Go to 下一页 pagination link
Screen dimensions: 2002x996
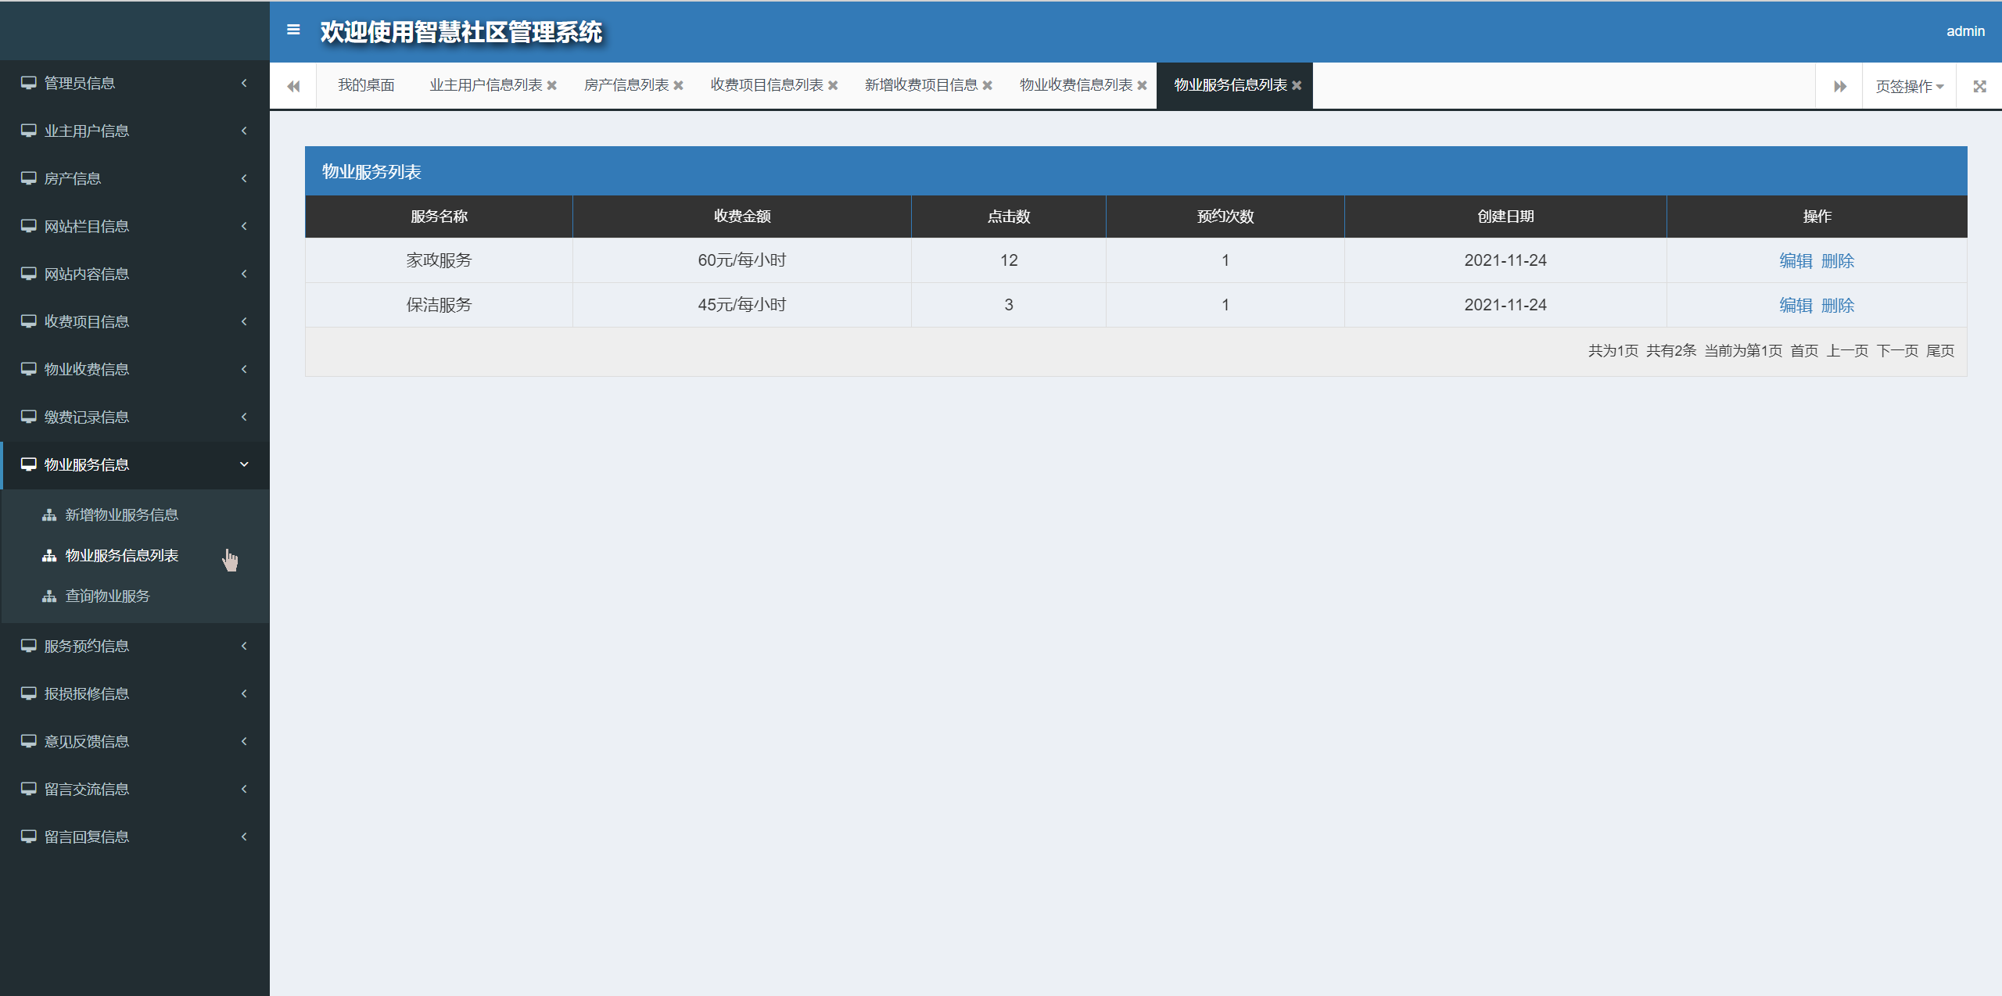coord(1897,350)
